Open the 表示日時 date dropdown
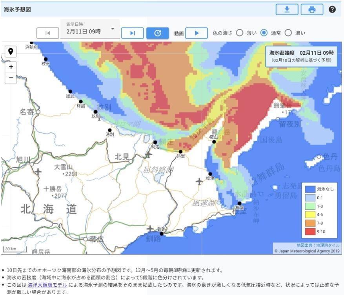The image size is (344, 295). pyautogui.click(x=90, y=29)
